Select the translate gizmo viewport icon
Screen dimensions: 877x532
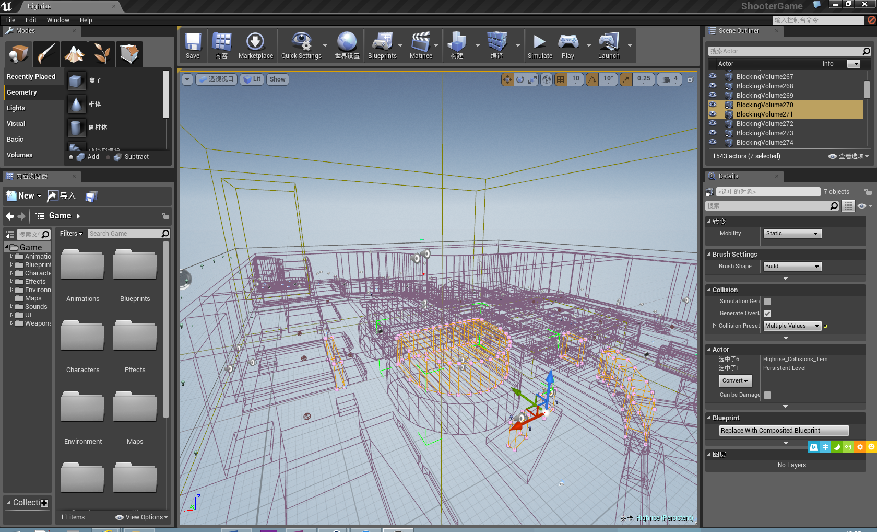click(507, 79)
